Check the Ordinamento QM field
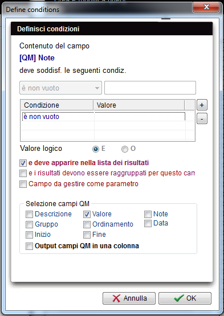 pos(87,224)
